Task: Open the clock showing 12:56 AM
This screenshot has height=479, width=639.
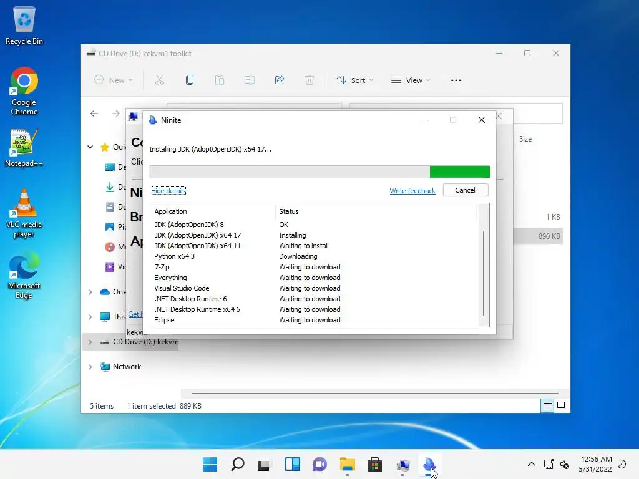Action: (595, 464)
